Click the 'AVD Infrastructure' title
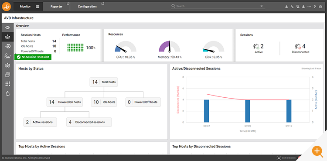 point(19,18)
